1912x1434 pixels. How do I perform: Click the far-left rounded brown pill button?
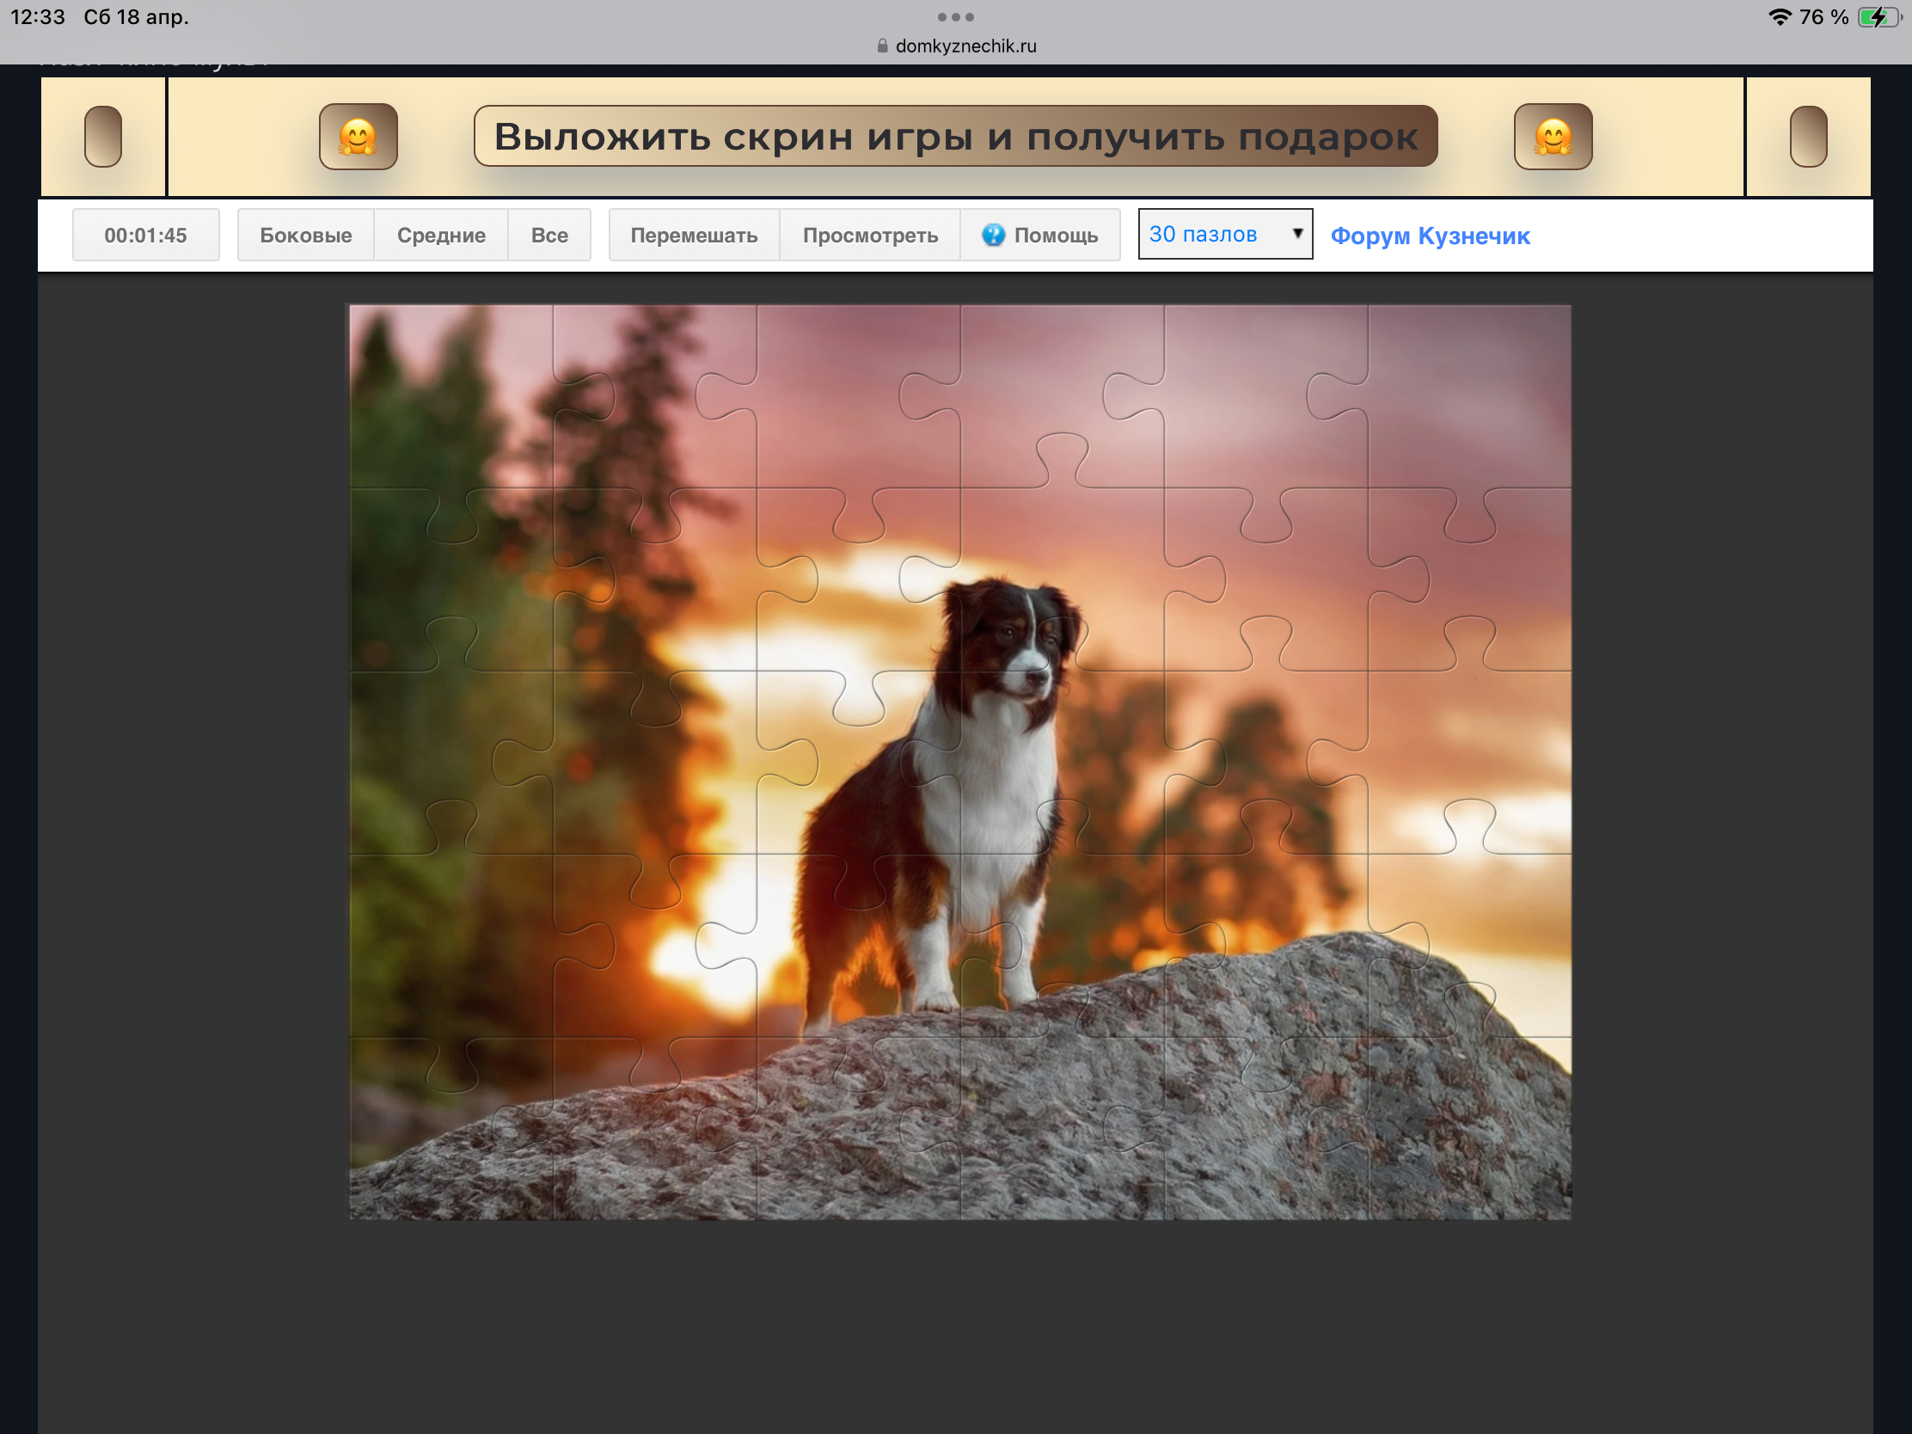[103, 137]
